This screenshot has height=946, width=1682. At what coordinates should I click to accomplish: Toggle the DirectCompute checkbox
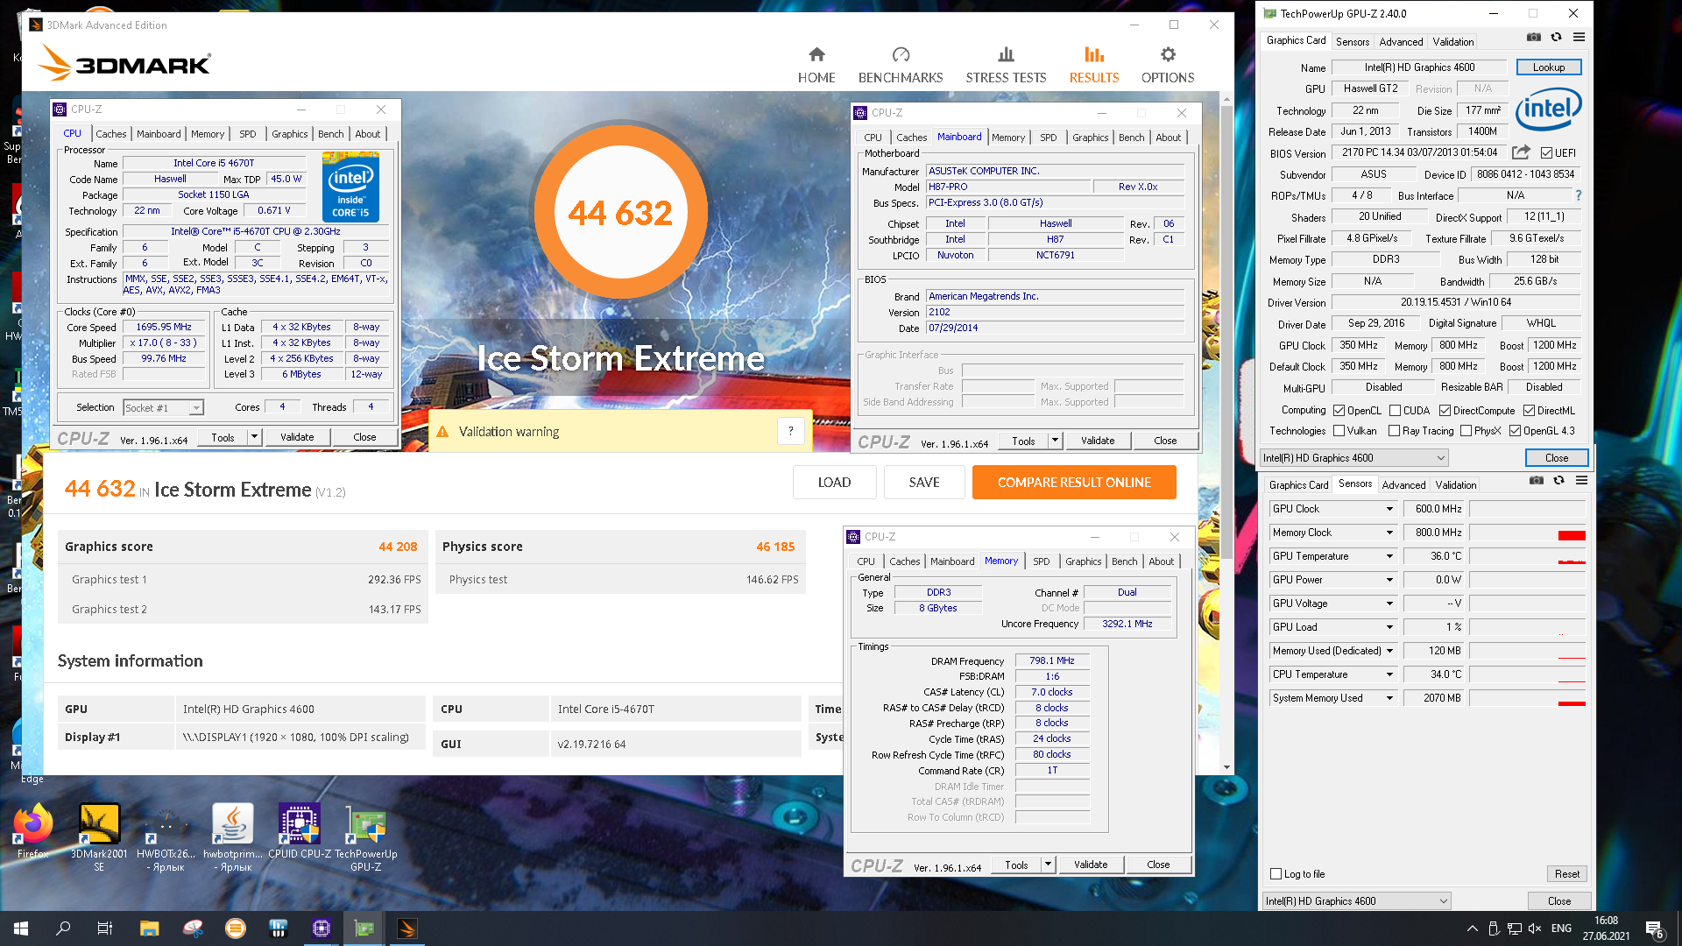pyautogui.click(x=1445, y=410)
